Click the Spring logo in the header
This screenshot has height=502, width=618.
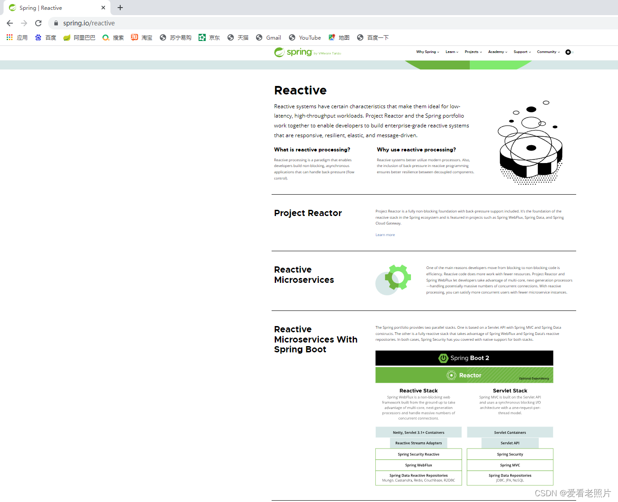(308, 52)
